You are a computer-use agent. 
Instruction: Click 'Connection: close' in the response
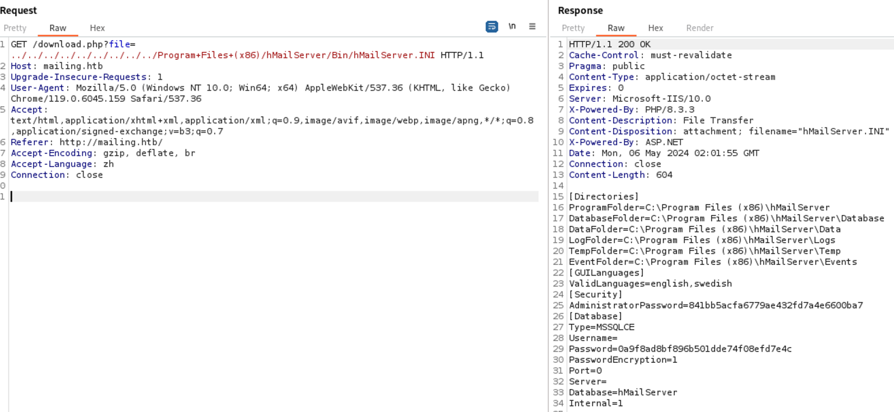615,164
